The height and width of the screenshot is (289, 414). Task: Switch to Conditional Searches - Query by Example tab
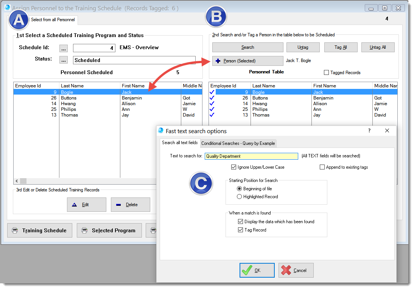point(238,143)
